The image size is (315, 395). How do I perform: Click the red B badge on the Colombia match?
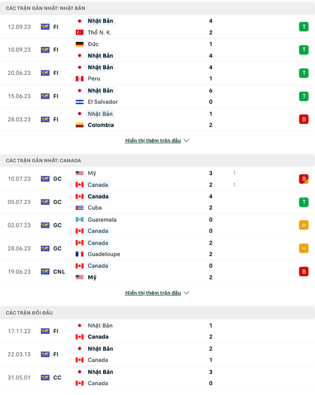click(304, 119)
